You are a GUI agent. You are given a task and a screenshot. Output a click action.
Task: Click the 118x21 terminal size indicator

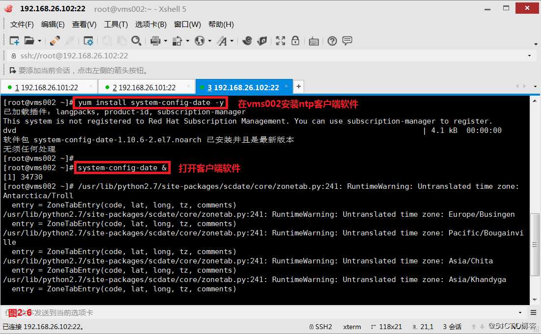point(386,327)
